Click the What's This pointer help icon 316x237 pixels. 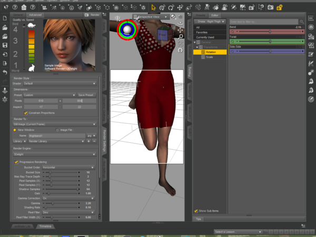(x=6, y=7)
